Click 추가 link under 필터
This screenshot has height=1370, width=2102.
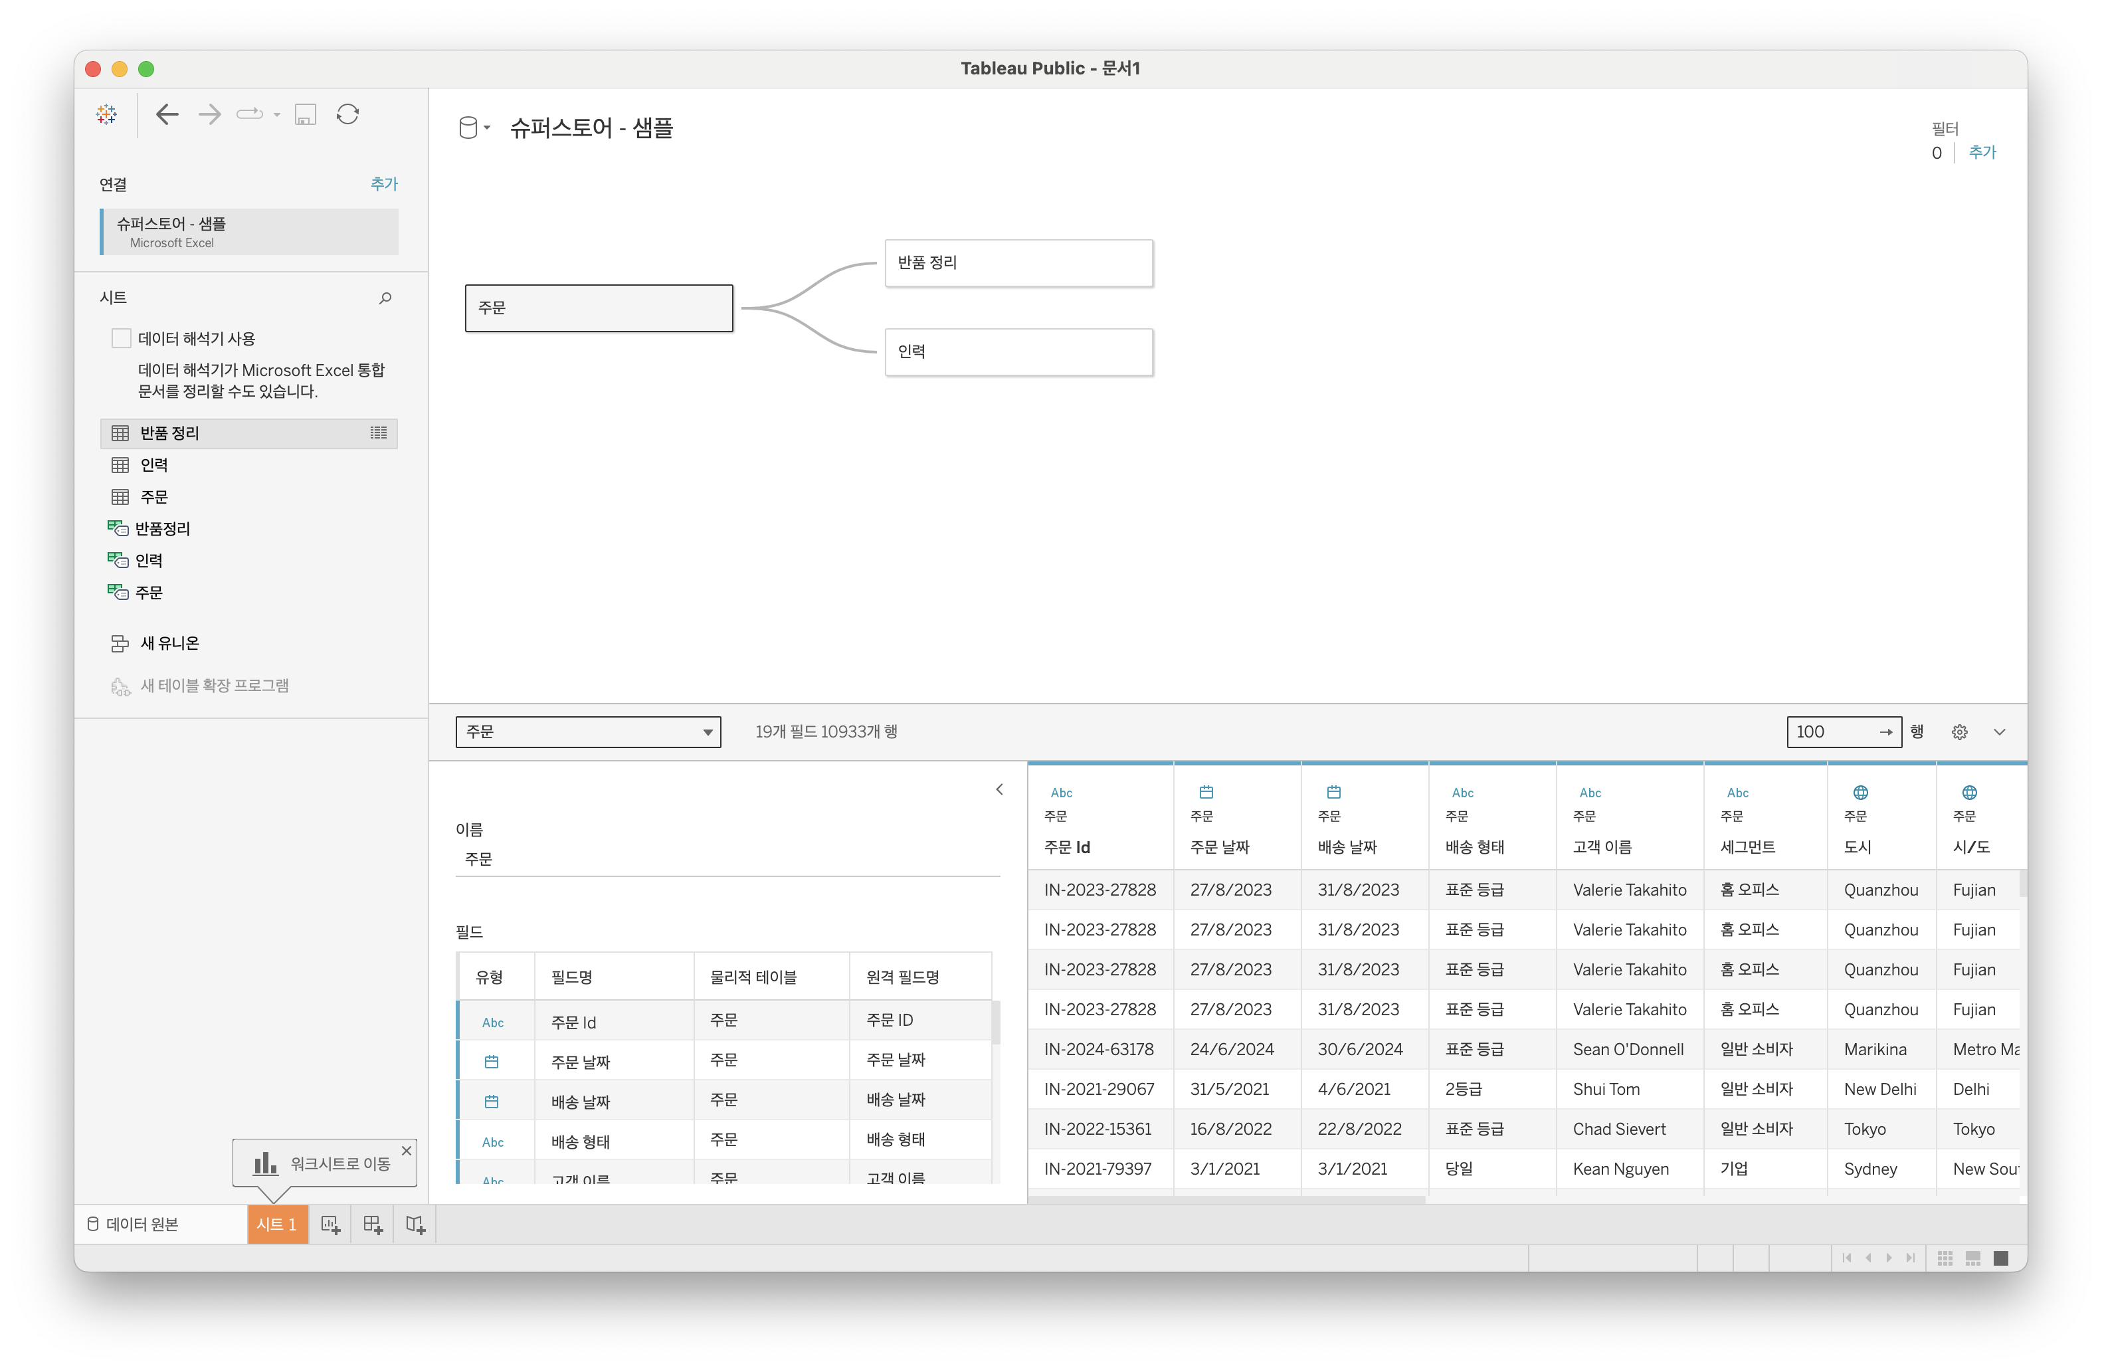point(1982,153)
